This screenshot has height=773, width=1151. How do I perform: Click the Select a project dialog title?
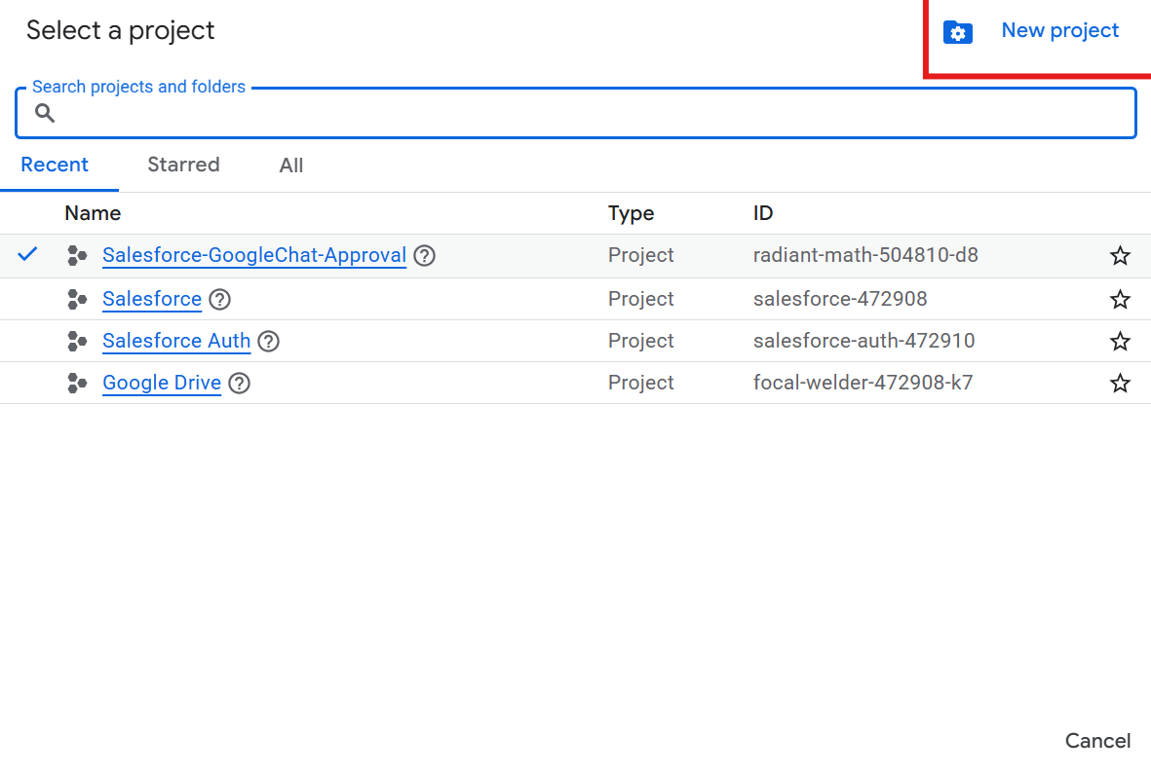pos(121,31)
